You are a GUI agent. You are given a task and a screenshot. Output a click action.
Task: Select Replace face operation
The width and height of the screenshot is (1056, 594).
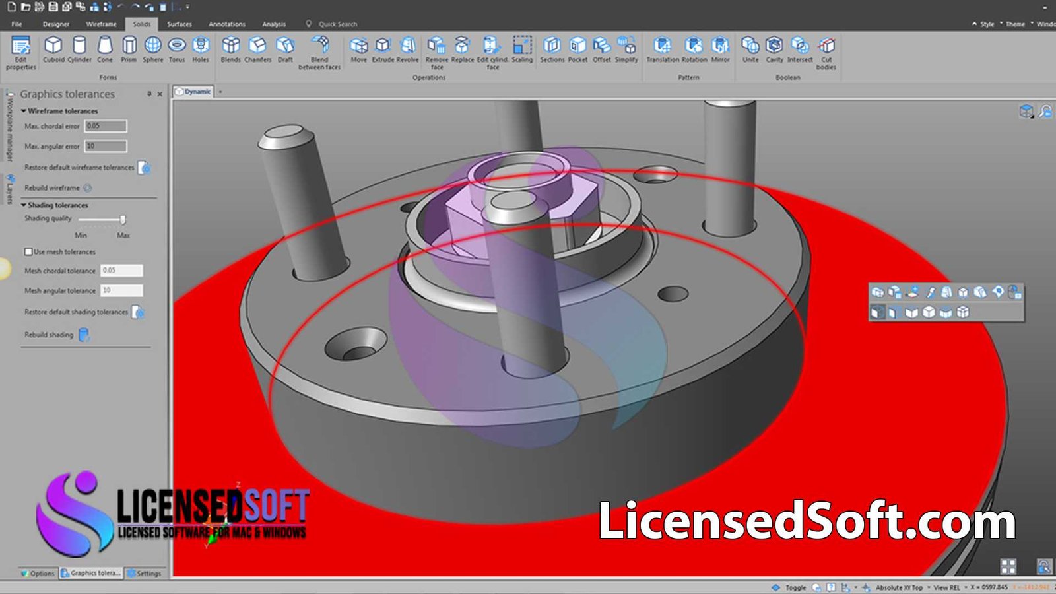coord(462,50)
